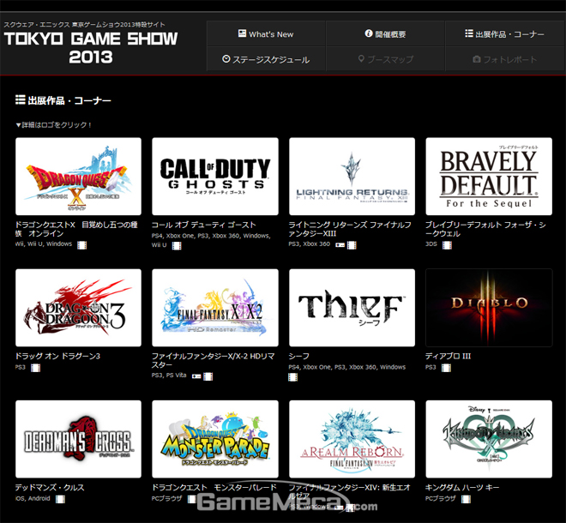Click the Call of Duty Ghosts logo
The height and width of the screenshot is (523, 566).
click(215, 176)
